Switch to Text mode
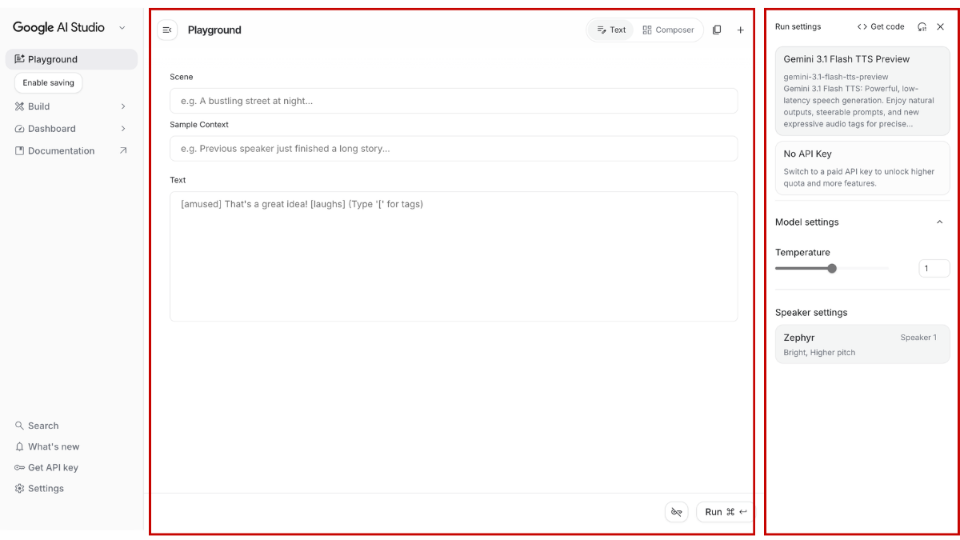Viewport: 960px width, 540px height. (x=612, y=30)
